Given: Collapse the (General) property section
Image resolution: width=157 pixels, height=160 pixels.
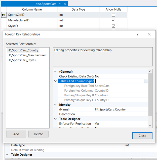Looking at the screenshot, I should (x=55, y=71).
